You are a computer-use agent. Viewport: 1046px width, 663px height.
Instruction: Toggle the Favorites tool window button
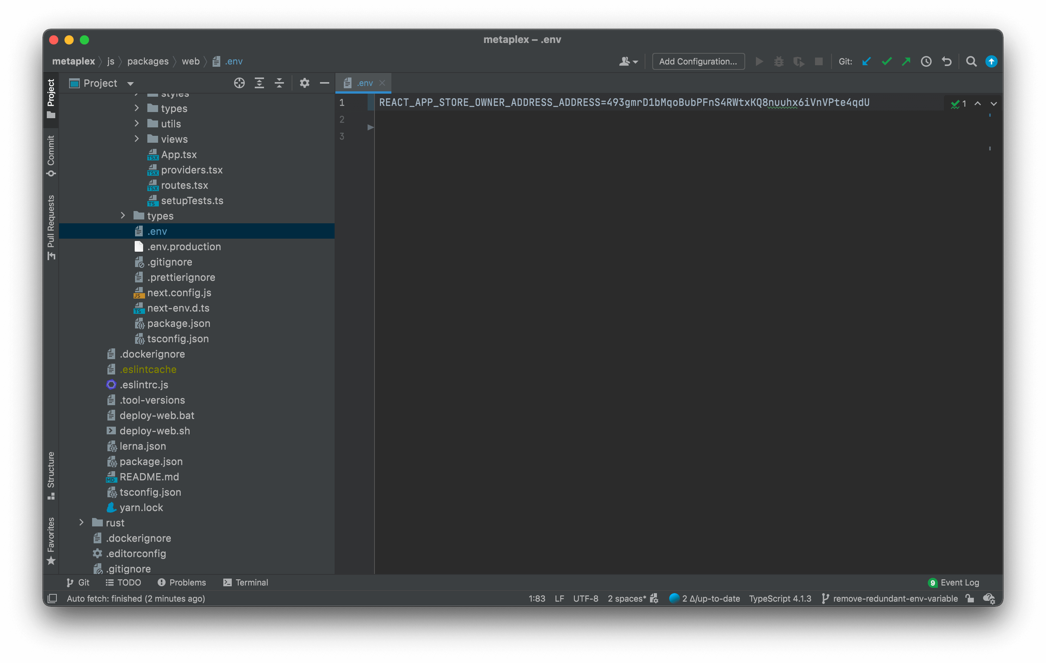(x=51, y=541)
